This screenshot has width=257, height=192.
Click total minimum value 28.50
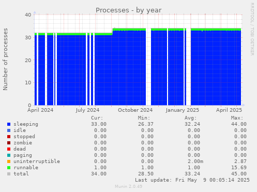146,174
